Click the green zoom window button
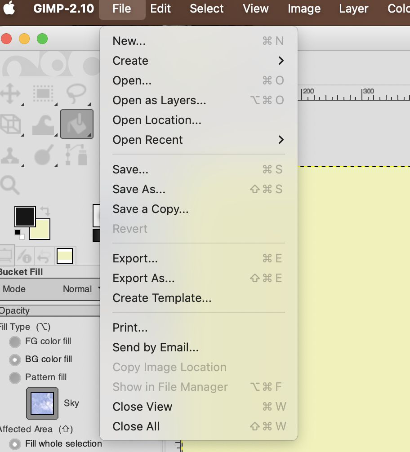410x452 pixels. coord(42,39)
